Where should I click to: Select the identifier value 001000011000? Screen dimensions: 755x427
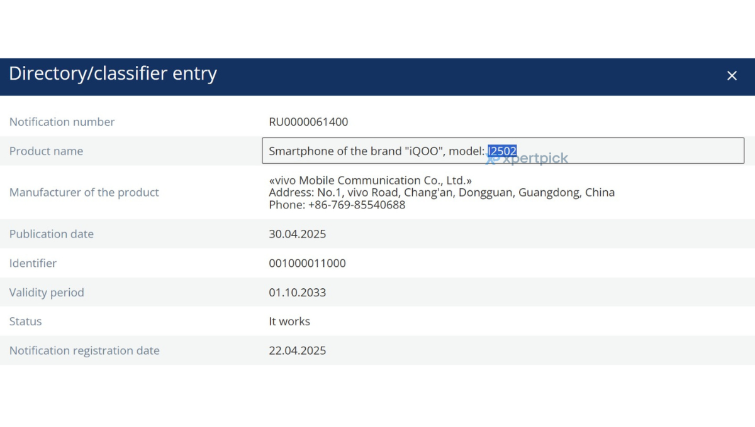[307, 263]
